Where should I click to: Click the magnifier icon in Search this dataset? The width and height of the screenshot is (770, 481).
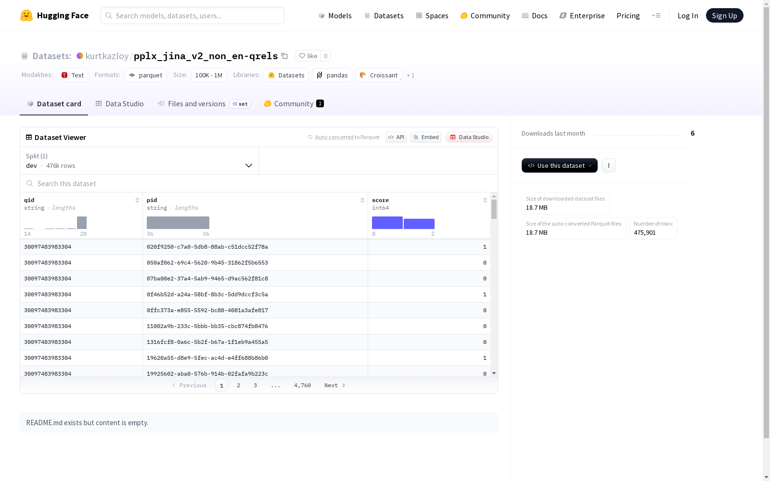[30, 183]
